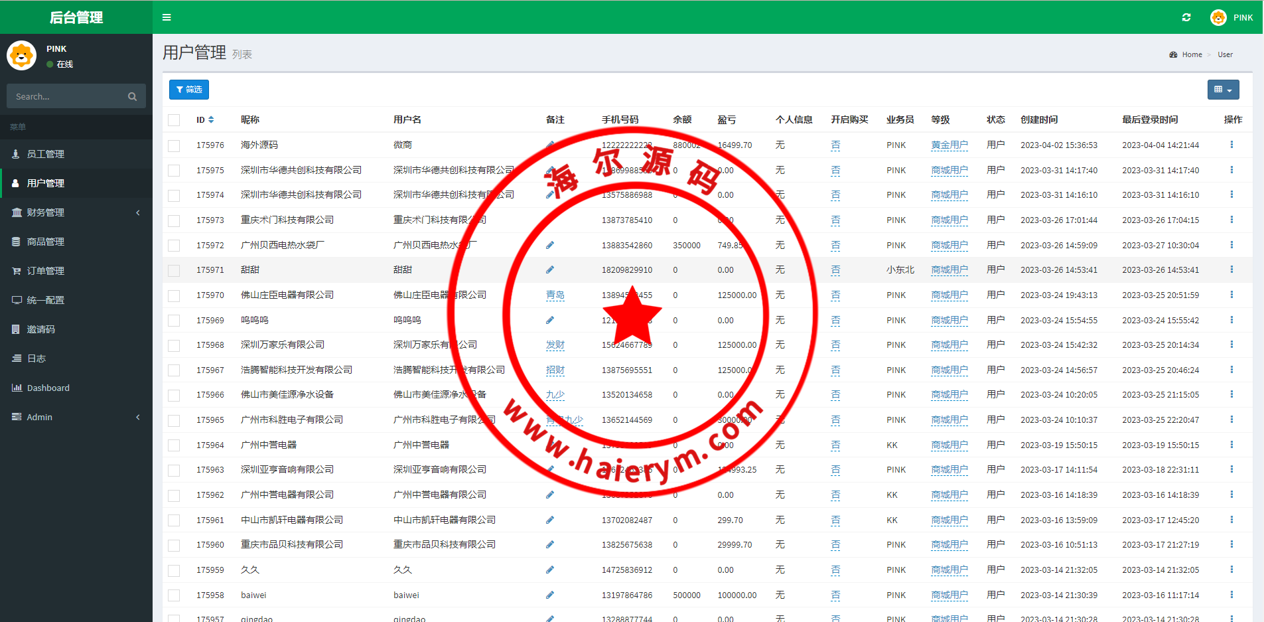The width and height of the screenshot is (1264, 622).
Task: Click edit pencil icon for row 175961
Action: (550, 520)
